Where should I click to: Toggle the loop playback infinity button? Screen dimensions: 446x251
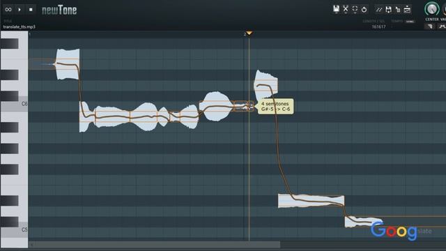(8, 9)
